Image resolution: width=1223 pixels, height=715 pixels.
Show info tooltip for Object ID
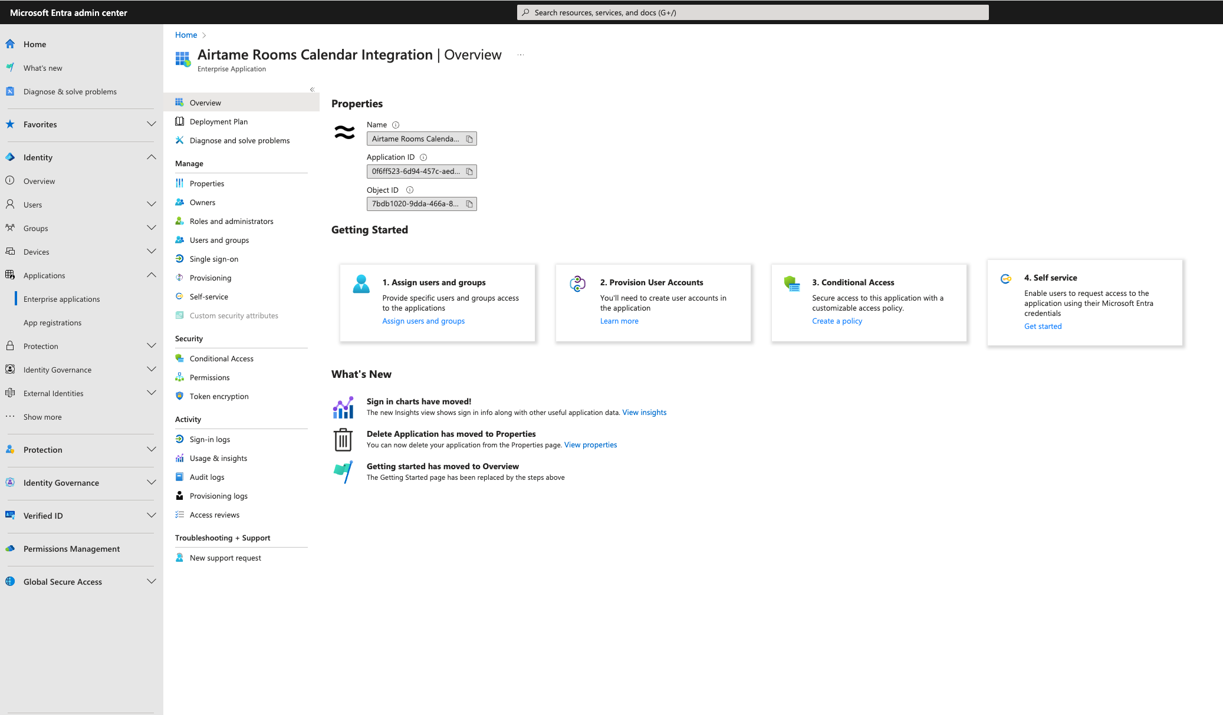click(x=410, y=190)
